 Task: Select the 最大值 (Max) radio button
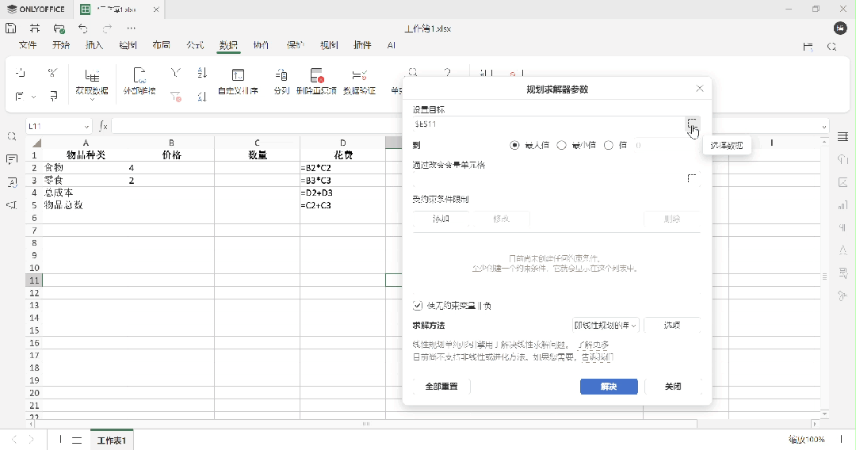[514, 145]
